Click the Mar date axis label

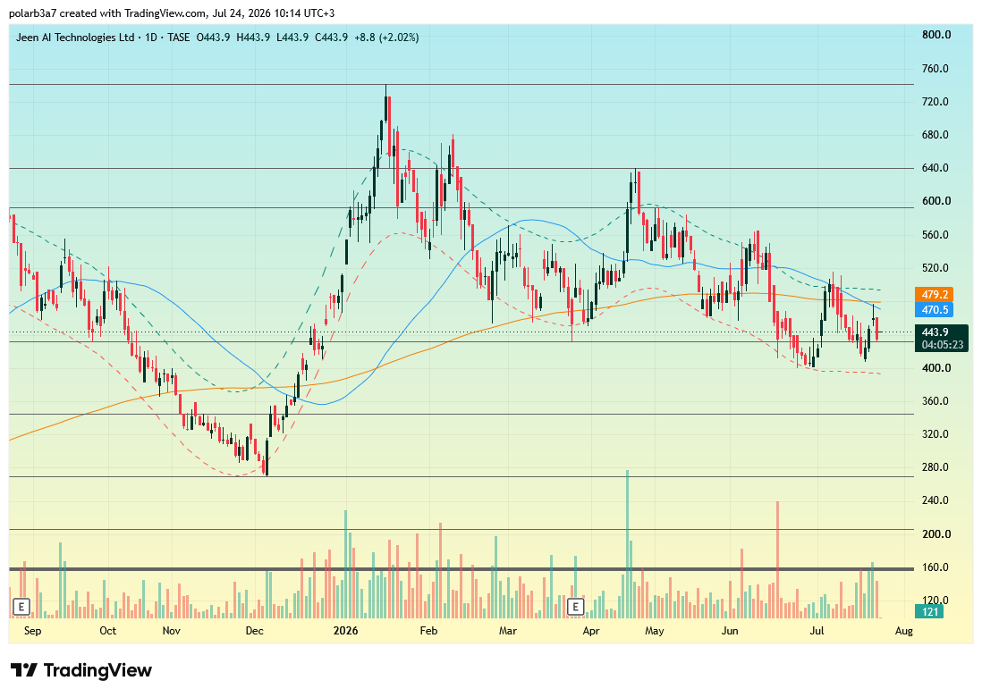click(508, 631)
